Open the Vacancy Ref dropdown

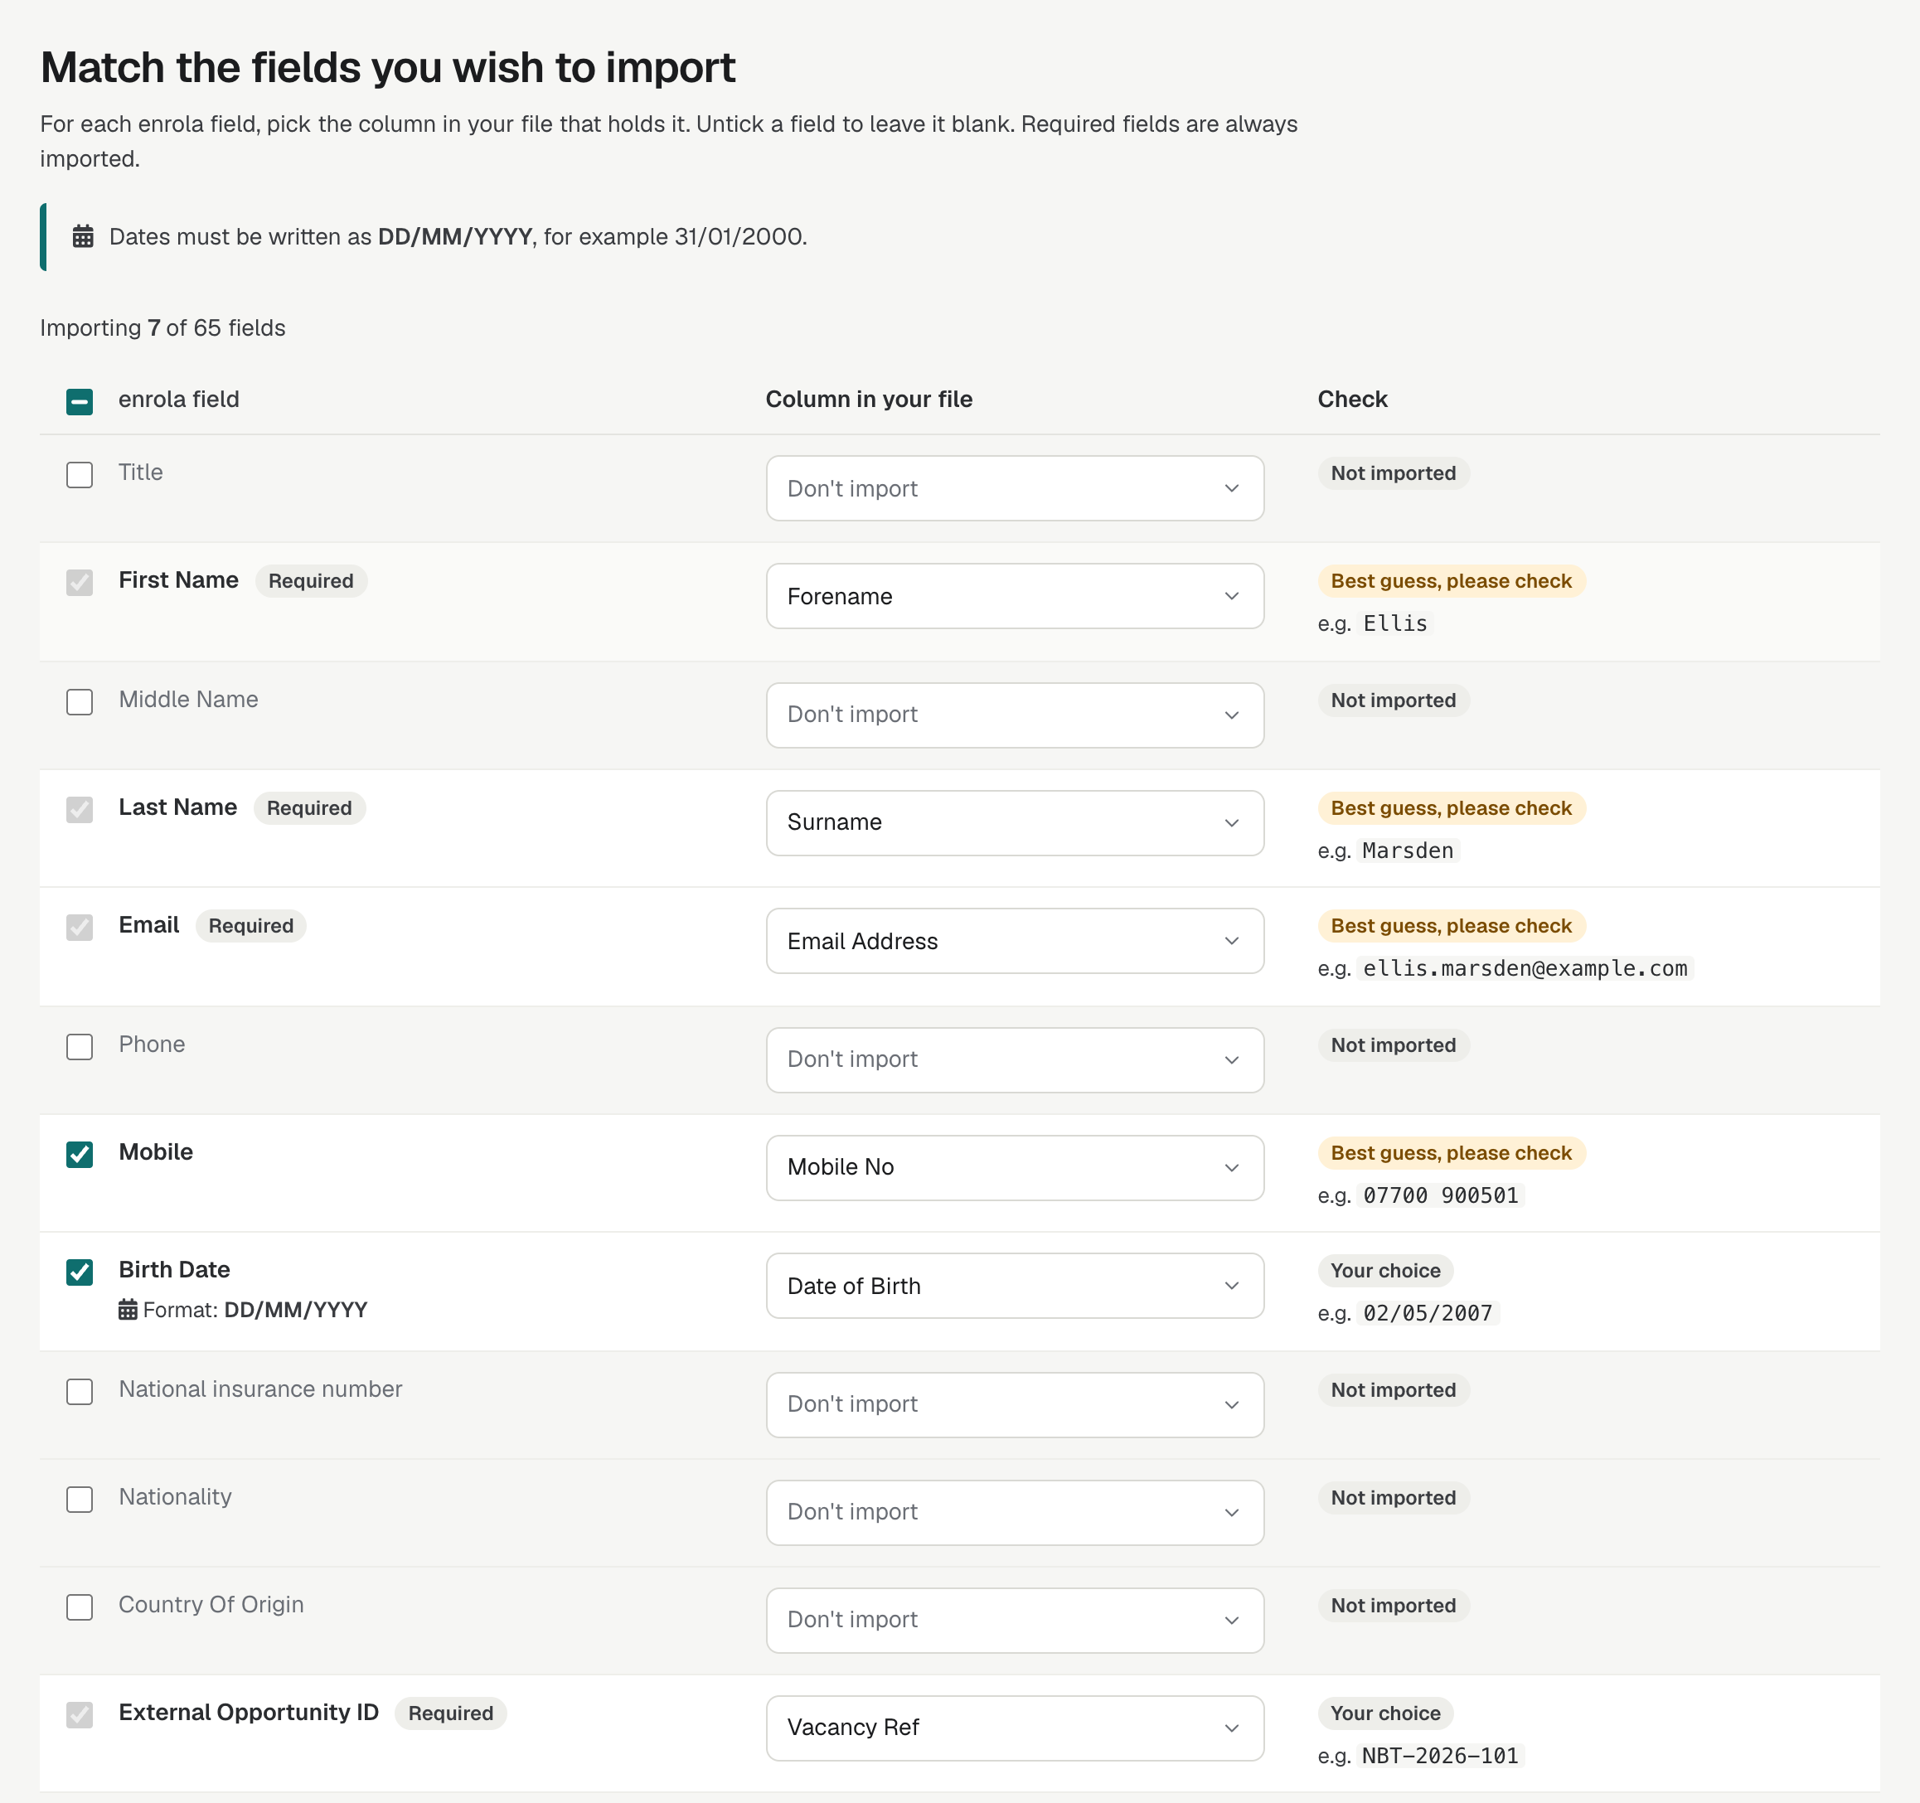coord(1015,1728)
